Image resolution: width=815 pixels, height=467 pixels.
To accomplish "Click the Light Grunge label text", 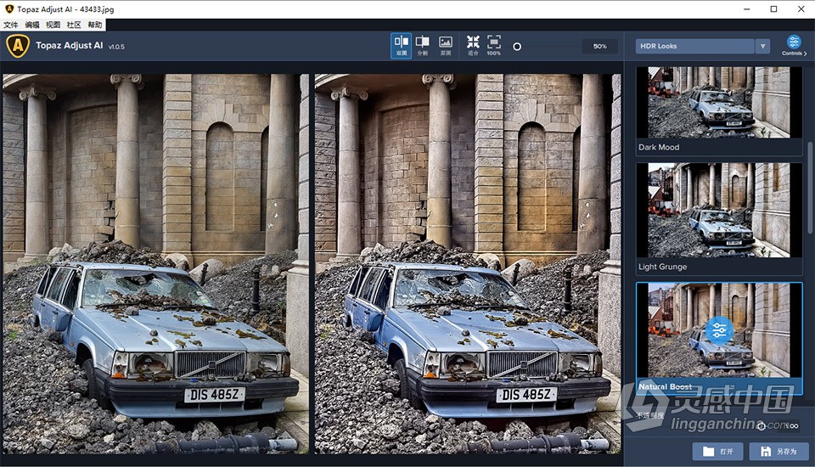I will (x=662, y=267).
